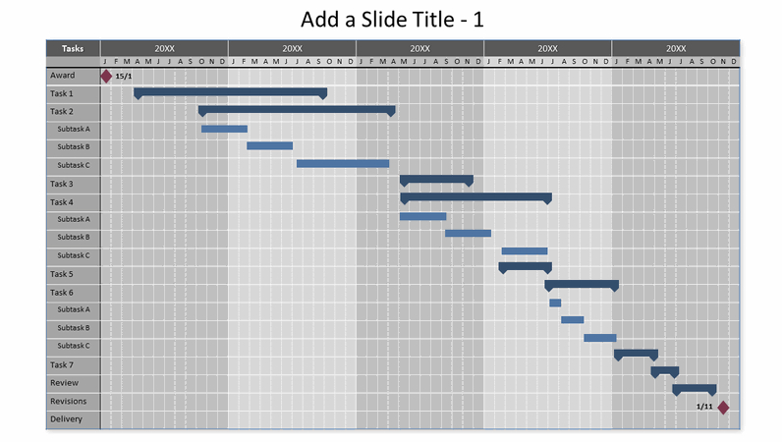Select the Task 4 summary bar
This screenshot has height=442, width=782.
tap(475, 198)
